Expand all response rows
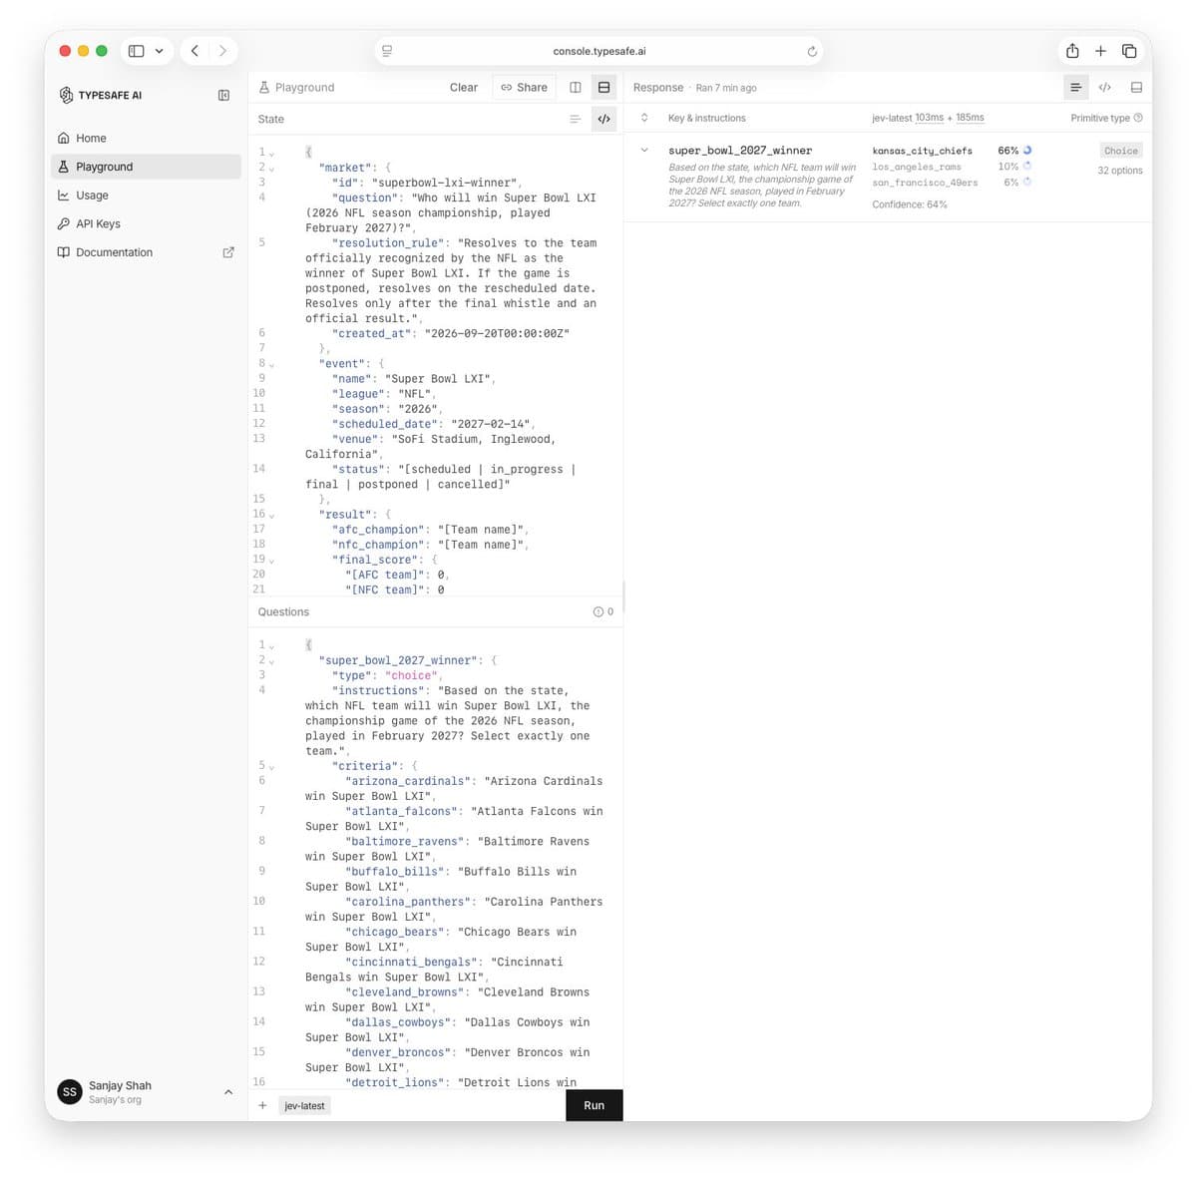This screenshot has width=1197, height=1180. click(x=644, y=118)
